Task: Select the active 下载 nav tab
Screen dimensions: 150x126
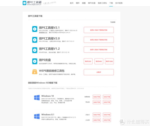Action: click(111, 3)
